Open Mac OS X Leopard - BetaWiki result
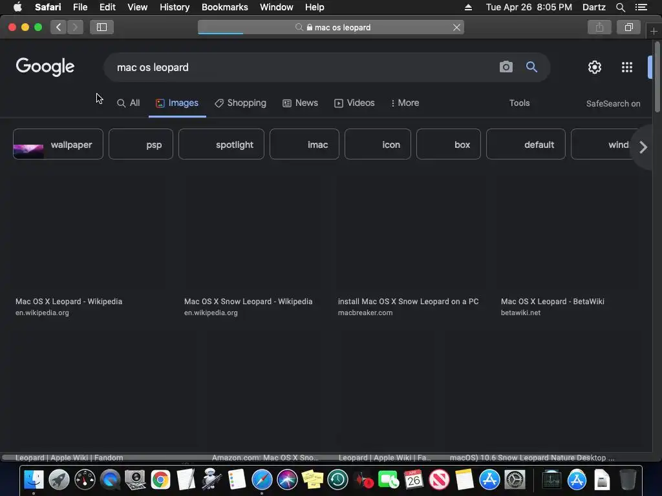The width and height of the screenshot is (662, 496). coord(552,302)
